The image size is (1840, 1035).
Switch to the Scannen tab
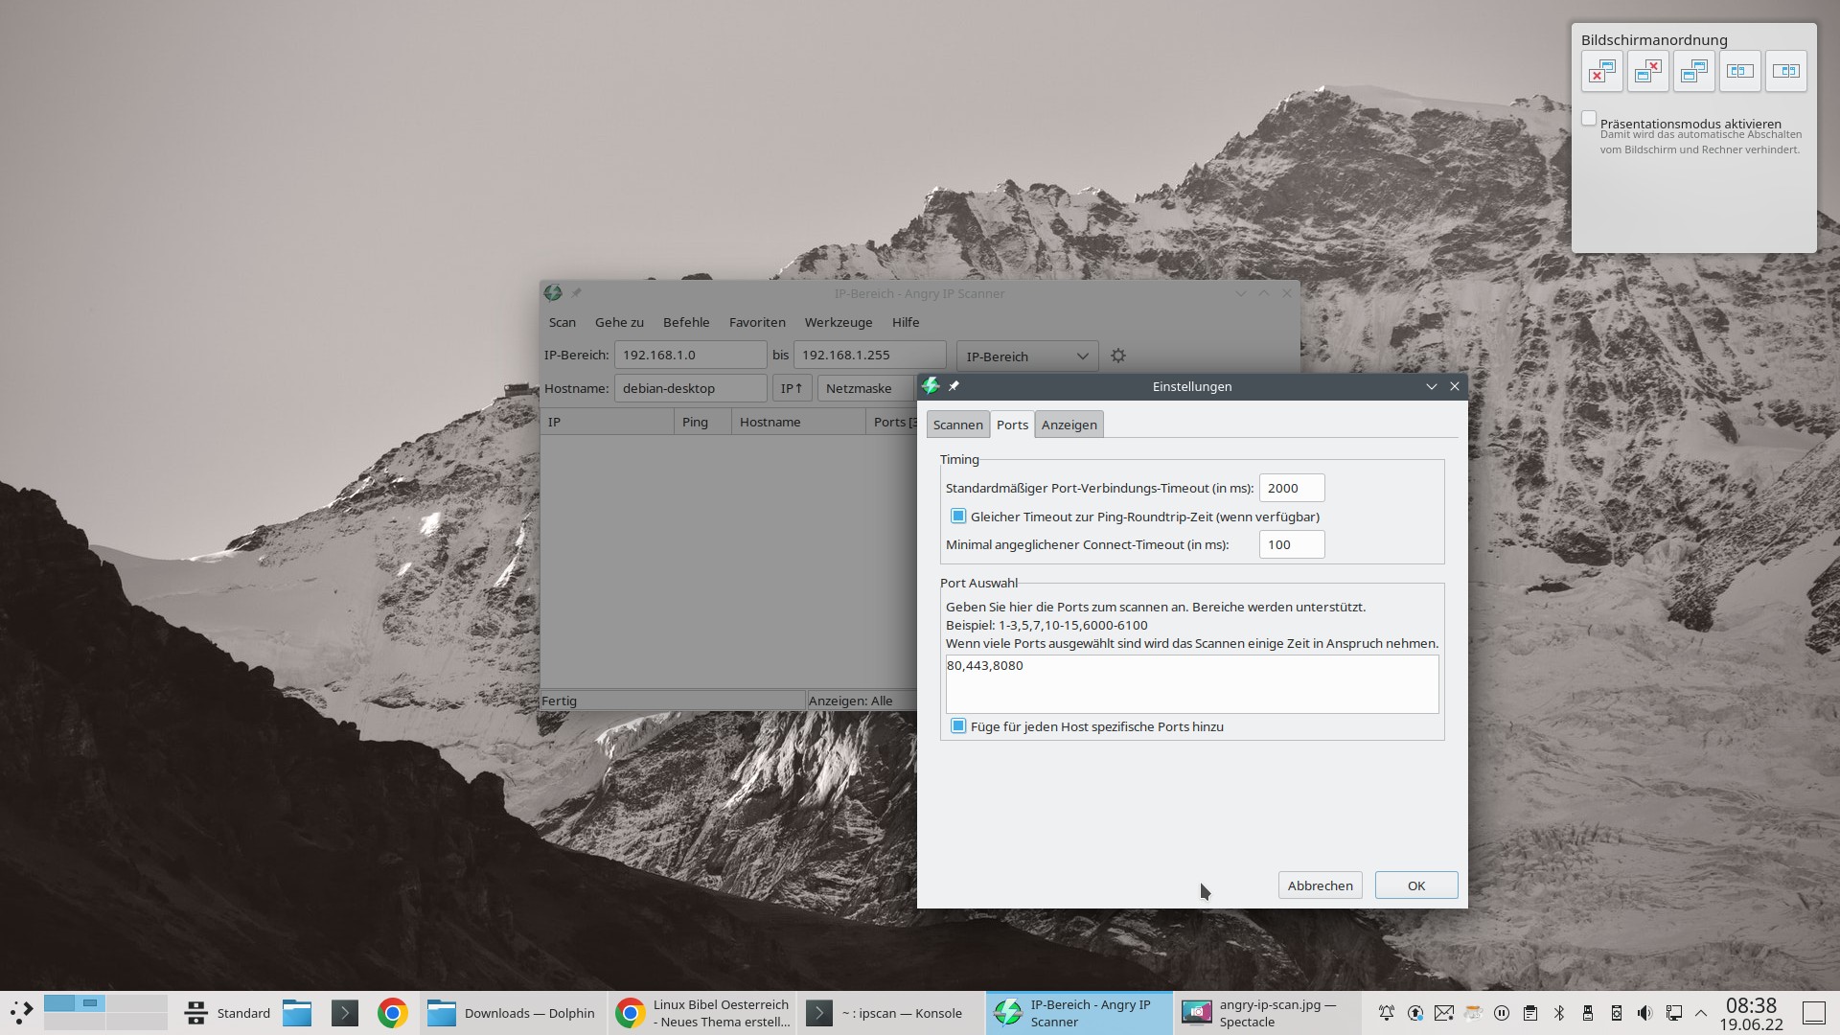[957, 425]
